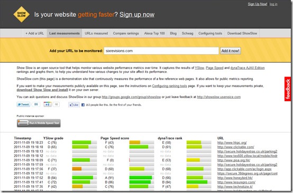The width and height of the screenshot is (293, 193).
Task: Switch to the URLs measured tab
Action: pos(96,33)
